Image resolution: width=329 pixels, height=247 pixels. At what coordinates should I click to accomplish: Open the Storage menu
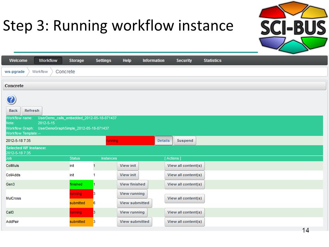click(x=76, y=60)
